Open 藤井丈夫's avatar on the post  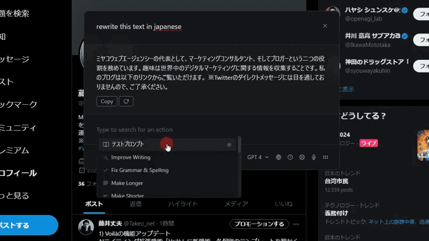pos(86,227)
